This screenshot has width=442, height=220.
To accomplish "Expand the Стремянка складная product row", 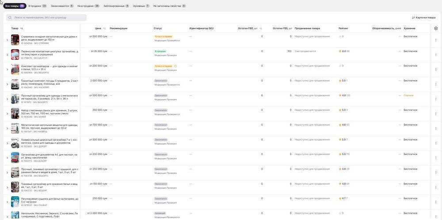I will (7, 40).
